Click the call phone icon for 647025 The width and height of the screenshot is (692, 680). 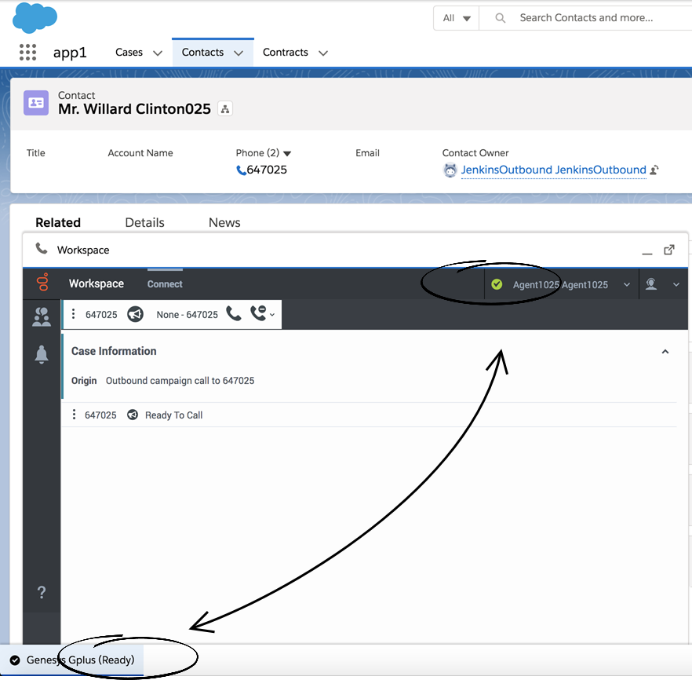point(233,314)
